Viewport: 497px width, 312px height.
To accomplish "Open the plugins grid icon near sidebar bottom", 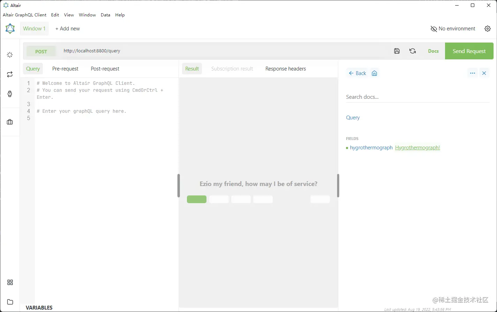I will tap(10, 282).
